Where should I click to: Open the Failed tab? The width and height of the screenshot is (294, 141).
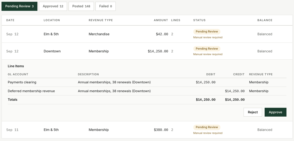(x=105, y=6)
